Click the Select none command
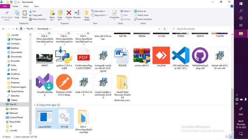The width and height of the screenshot is (248, 139). tap(141, 15)
